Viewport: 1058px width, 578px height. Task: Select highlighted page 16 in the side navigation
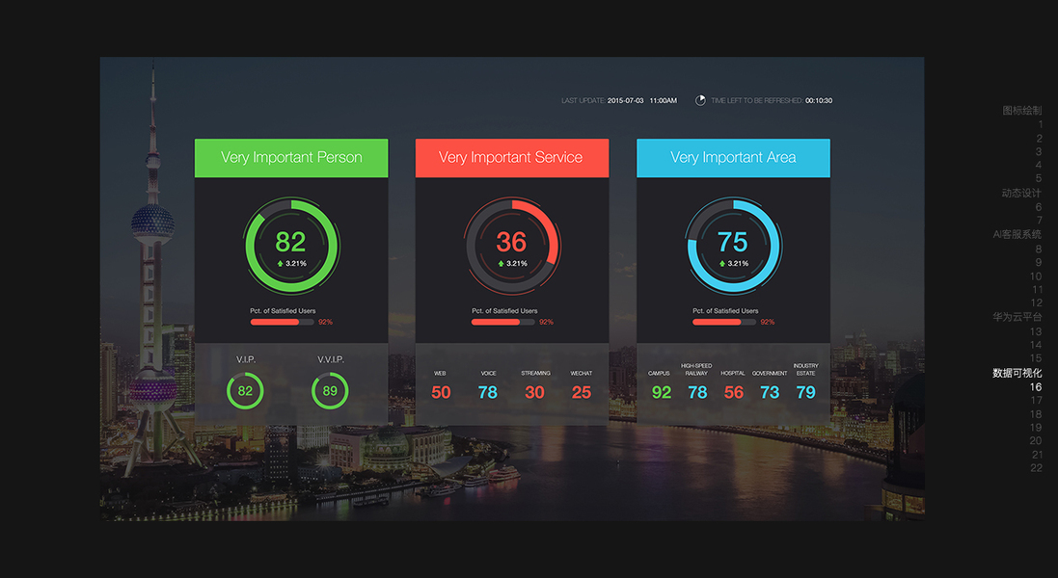click(1036, 387)
